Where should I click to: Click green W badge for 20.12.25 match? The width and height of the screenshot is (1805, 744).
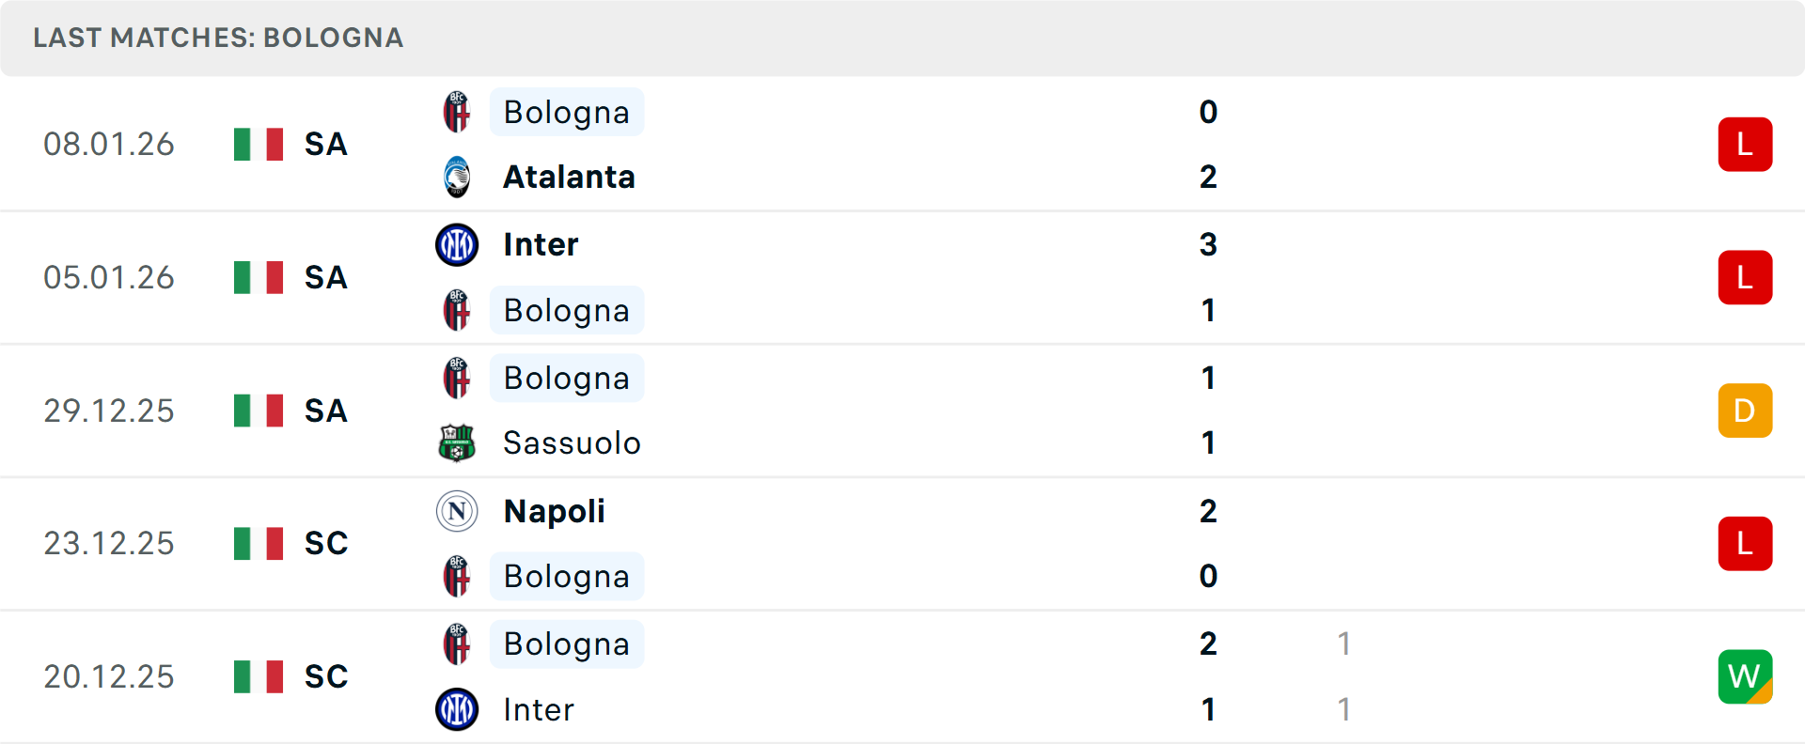click(1745, 676)
